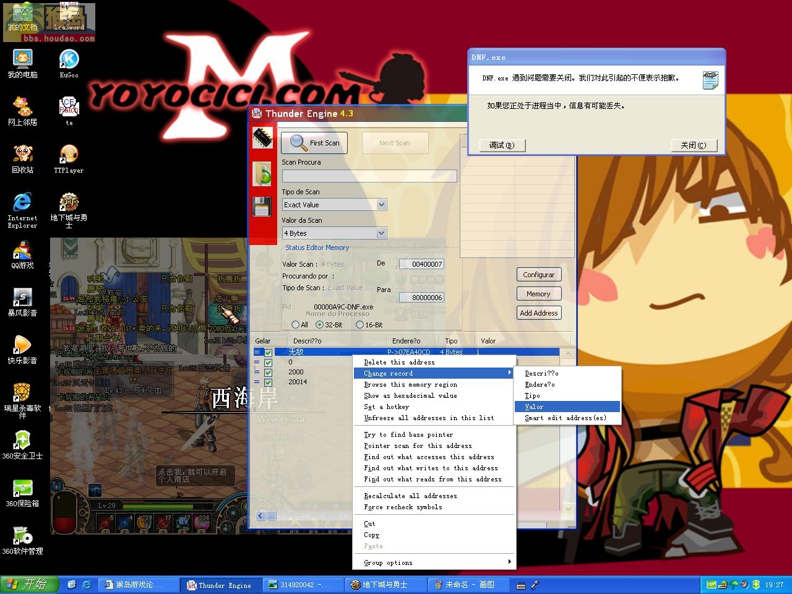Select Delete this address
This screenshot has width=792, height=594.
tap(434, 362)
